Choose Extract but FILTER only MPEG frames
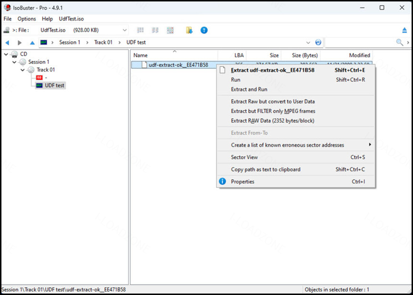 click(296, 111)
